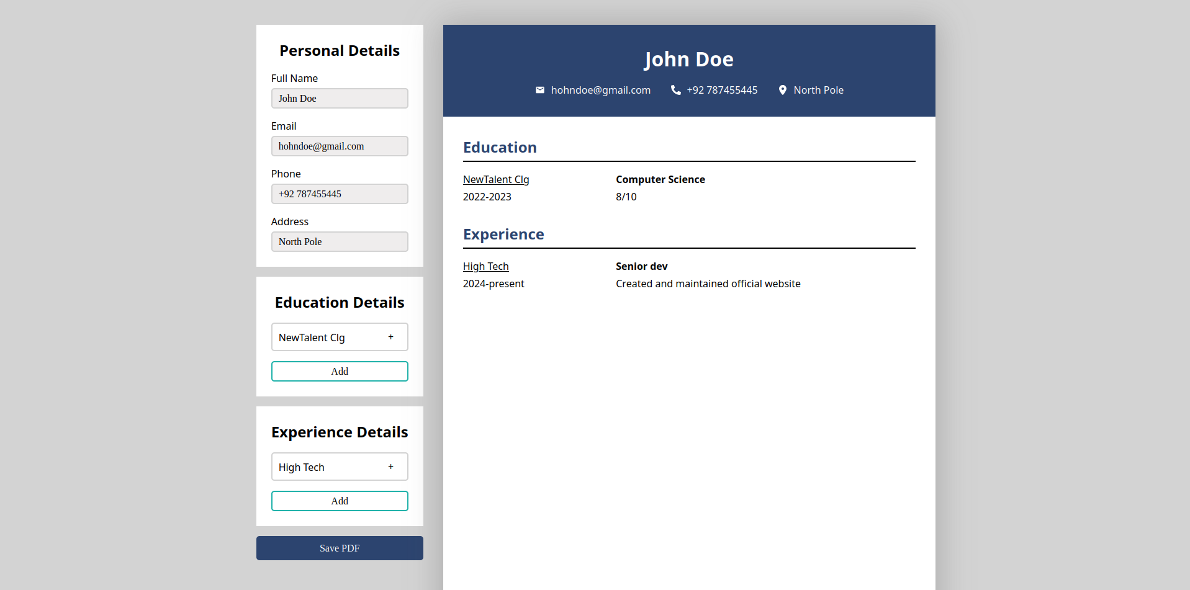Edit the Address field containing North Pole

point(340,242)
